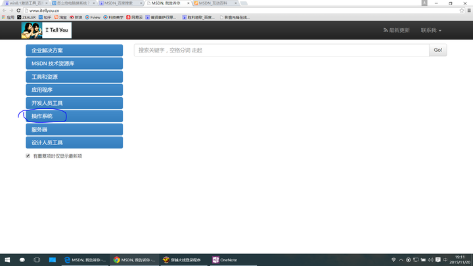Open Wi-Fi network tray icon
473x266 pixels.
[x=394, y=259]
